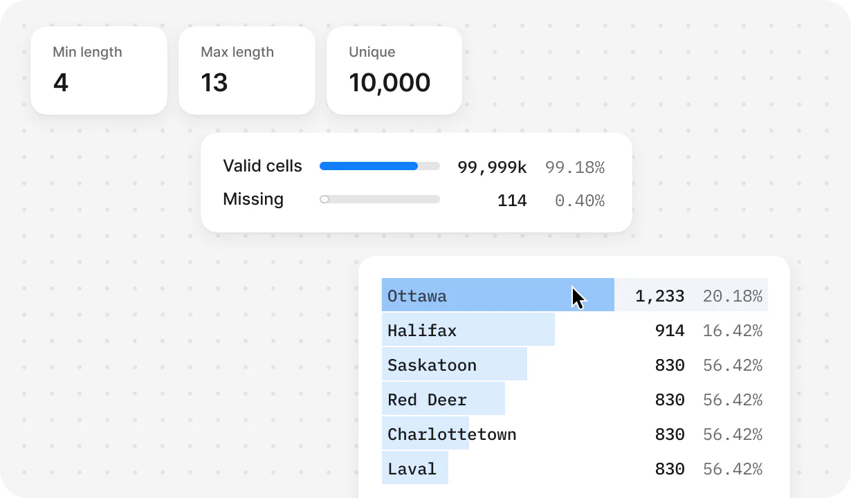Viewport: 851px width, 498px height.
Task: Select the Max length stat card
Action: pyautogui.click(x=246, y=71)
